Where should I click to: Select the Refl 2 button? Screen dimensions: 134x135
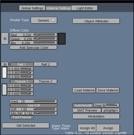pyautogui.click(x=45, y=64)
